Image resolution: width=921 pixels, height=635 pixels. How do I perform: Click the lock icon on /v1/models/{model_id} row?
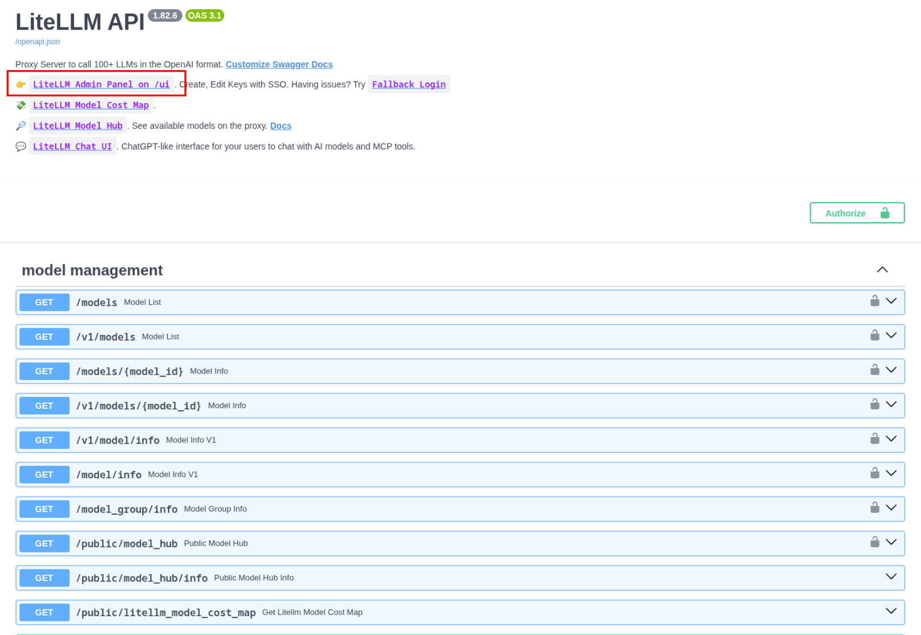[875, 404]
